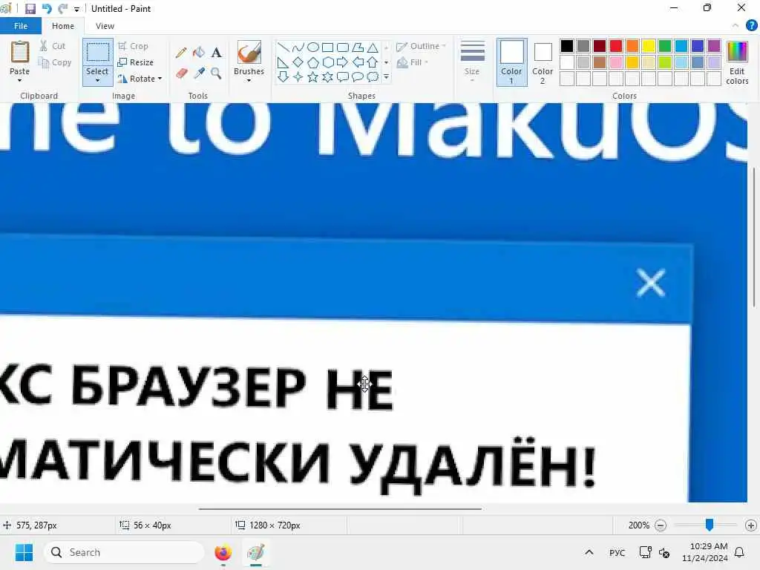Image resolution: width=760 pixels, height=570 pixels.
Task: Choose the Five-point star shape
Action: coord(313,76)
